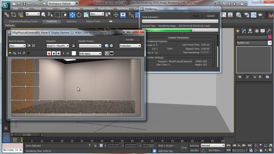Screen dimensions: 274x154
Task: Click Cancel in the Rendering dialog
Action: pos(211,16)
